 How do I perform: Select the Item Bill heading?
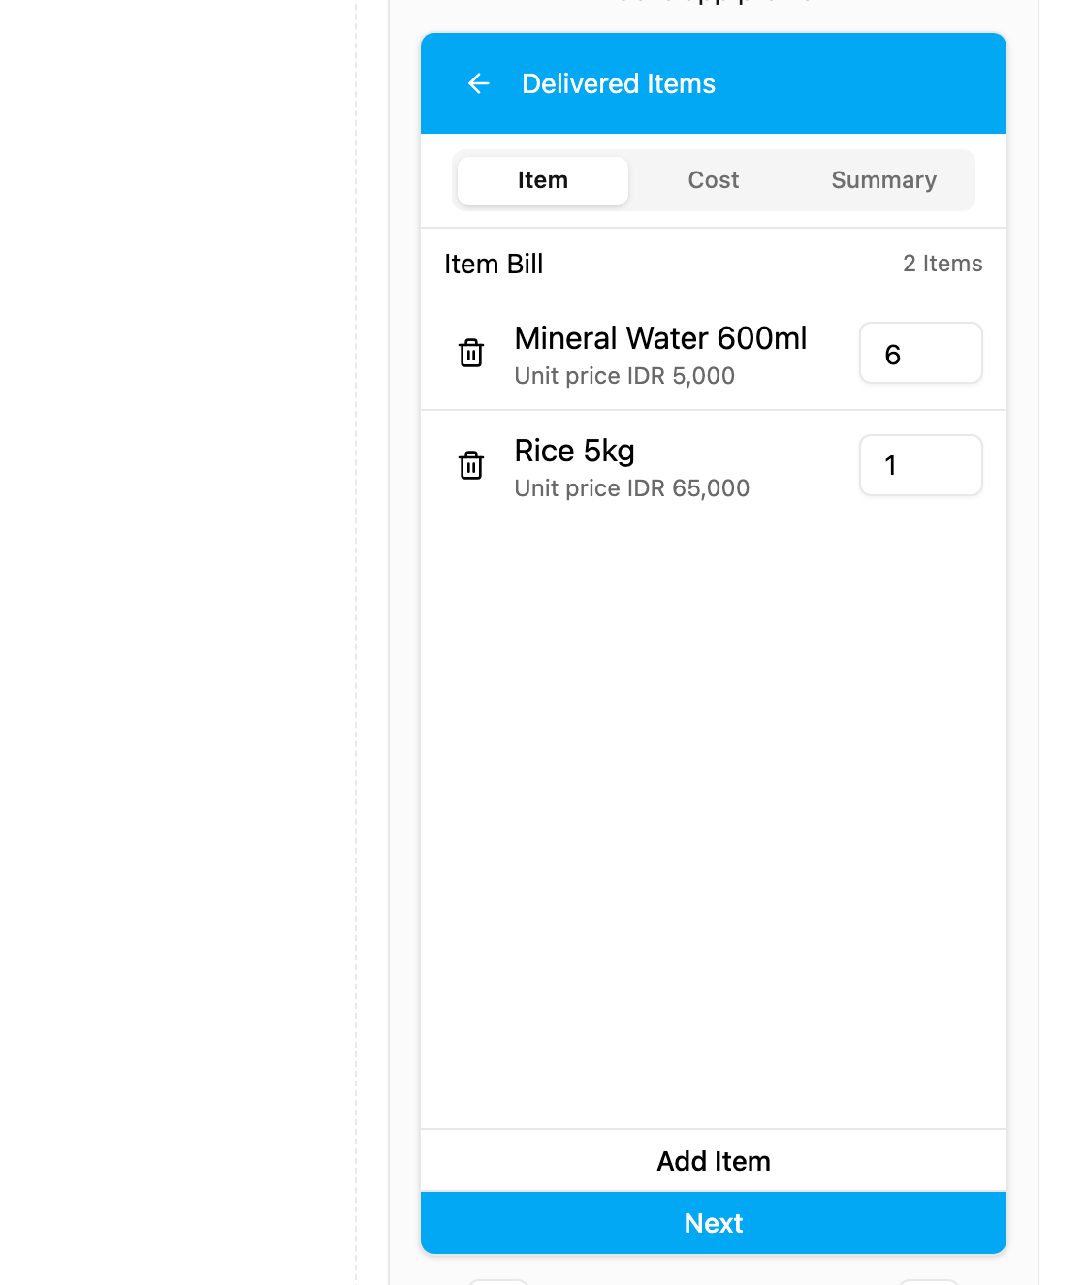pyautogui.click(x=494, y=264)
